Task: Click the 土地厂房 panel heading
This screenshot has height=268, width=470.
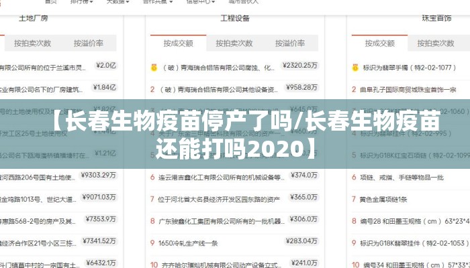Action: pos(34,18)
